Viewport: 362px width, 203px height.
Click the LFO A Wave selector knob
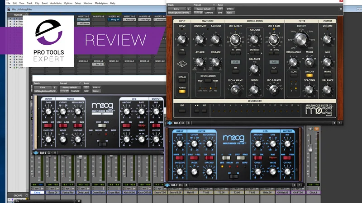coord(235,89)
